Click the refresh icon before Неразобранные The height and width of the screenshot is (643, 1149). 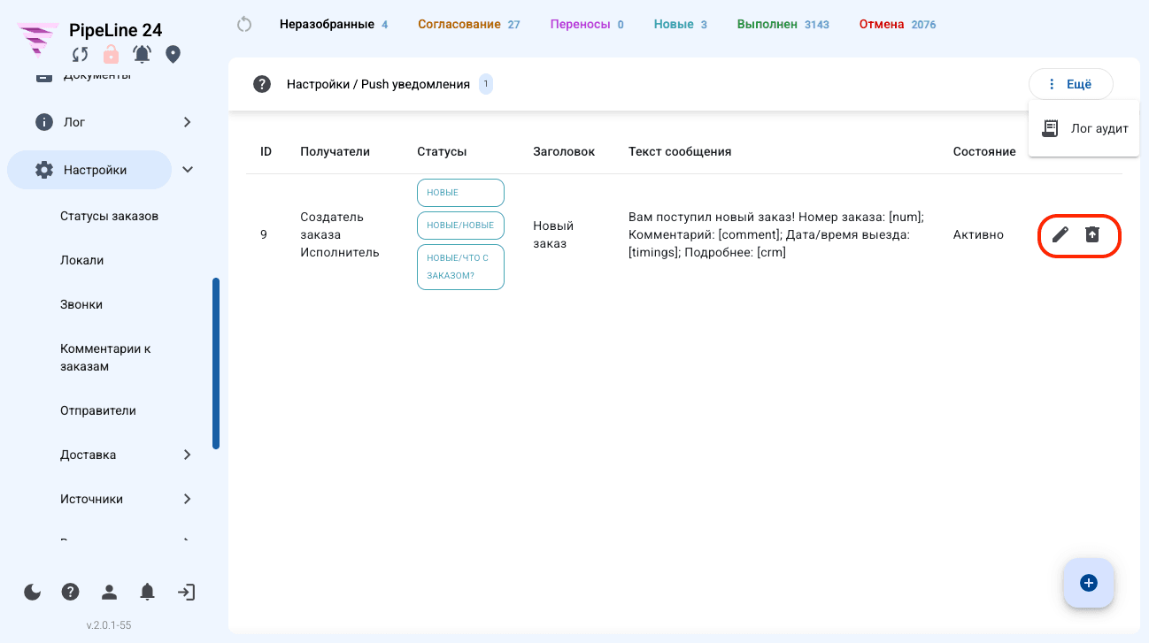click(245, 25)
